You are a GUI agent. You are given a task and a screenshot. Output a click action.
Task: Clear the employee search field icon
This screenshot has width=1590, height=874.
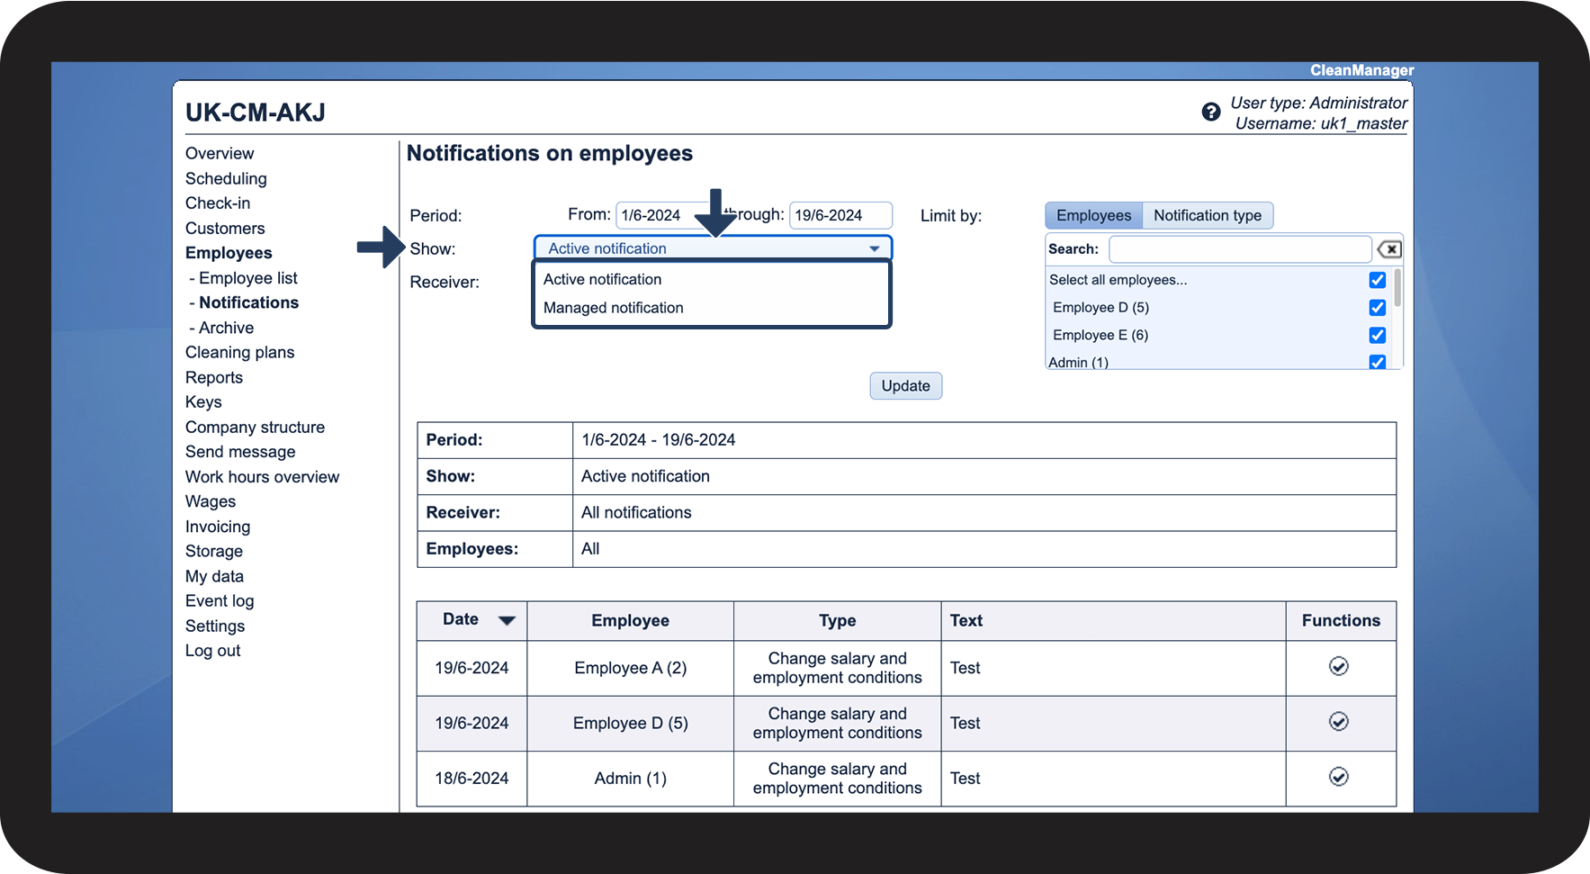(1389, 249)
